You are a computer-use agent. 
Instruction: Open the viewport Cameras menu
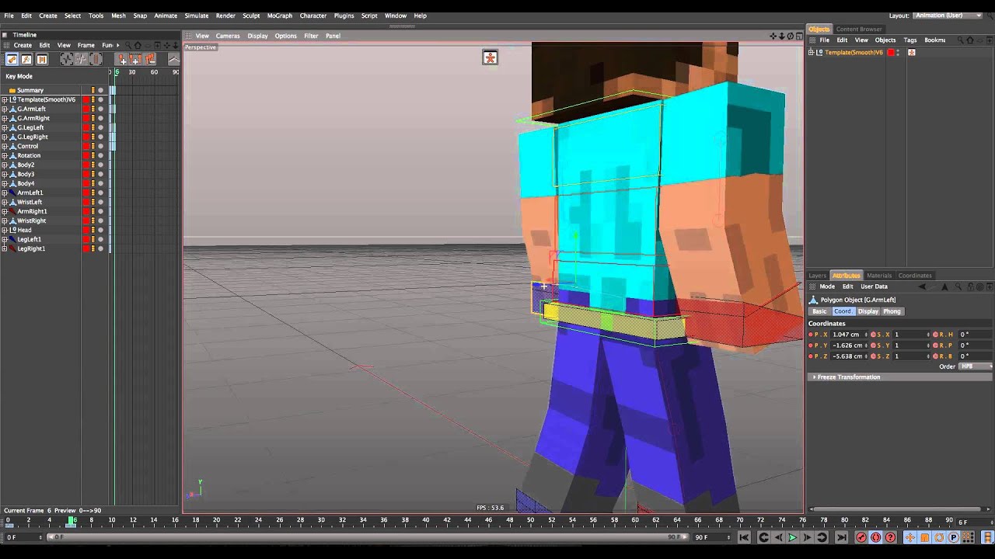click(228, 36)
